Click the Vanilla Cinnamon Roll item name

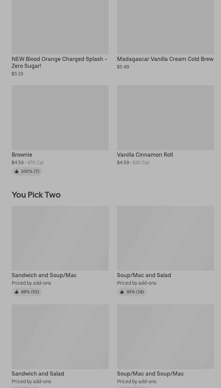(x=145, y=155)
